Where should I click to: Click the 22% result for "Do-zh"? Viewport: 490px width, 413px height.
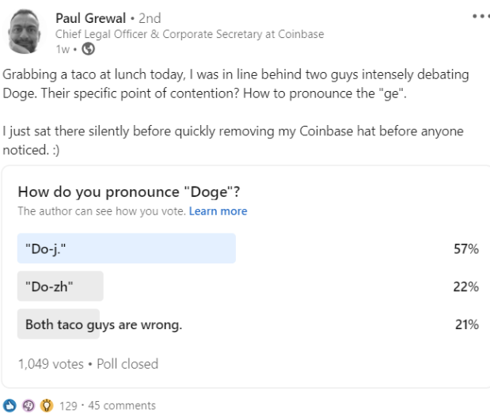[x=465, y=286]
